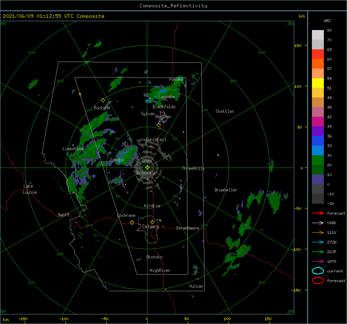Image resolution: width=347 pixels, height=324 pixels.
Task: Click the RedDeer city label
Action: coord(163,117)
